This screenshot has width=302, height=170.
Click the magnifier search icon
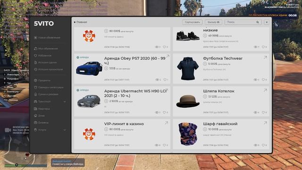[x=258, y=22]
